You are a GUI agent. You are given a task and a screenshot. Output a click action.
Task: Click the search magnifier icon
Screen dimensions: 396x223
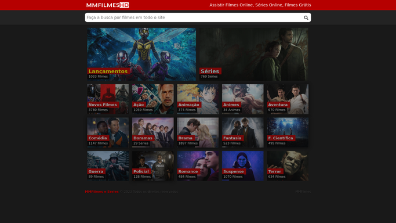[x=306, y=17]
